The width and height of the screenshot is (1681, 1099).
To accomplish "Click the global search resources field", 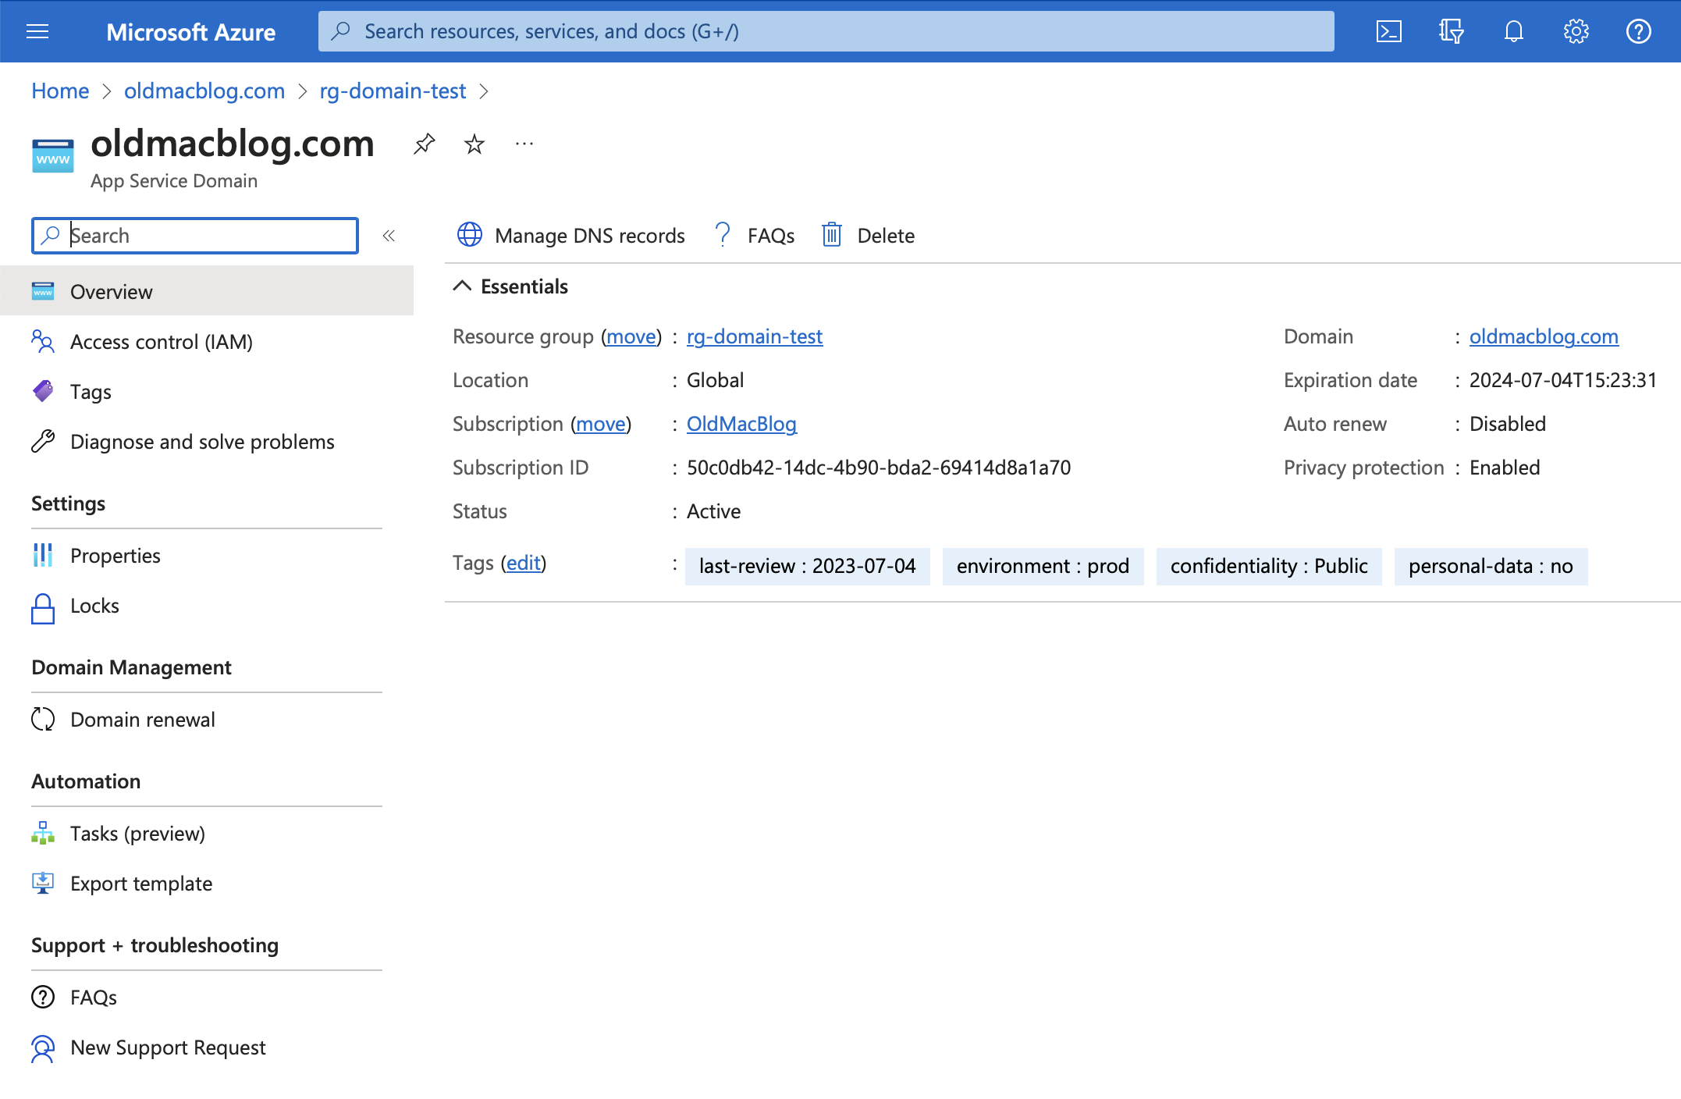I will coord(826,31).
